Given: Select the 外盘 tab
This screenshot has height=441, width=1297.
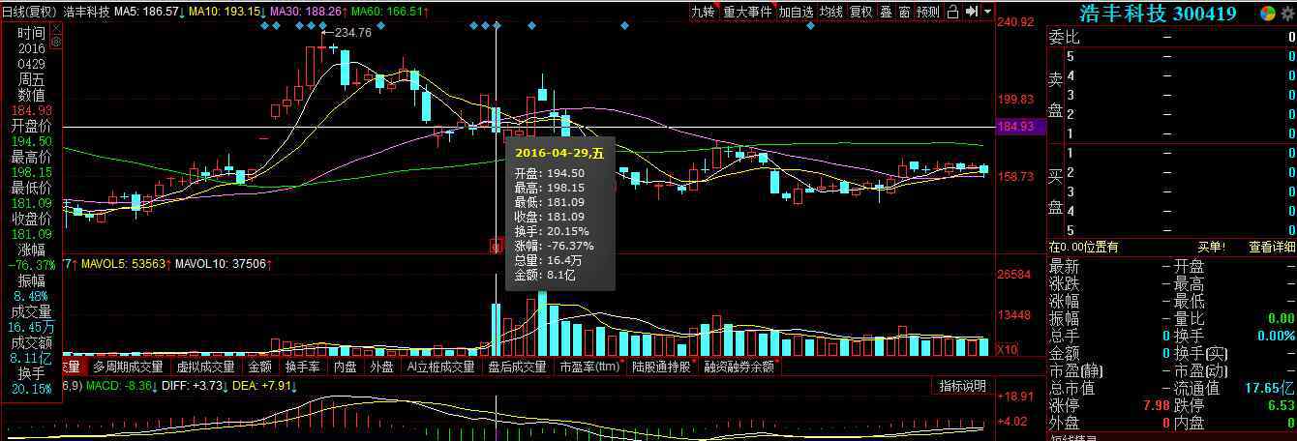Looking at the screenshot, I should point(381,367).
